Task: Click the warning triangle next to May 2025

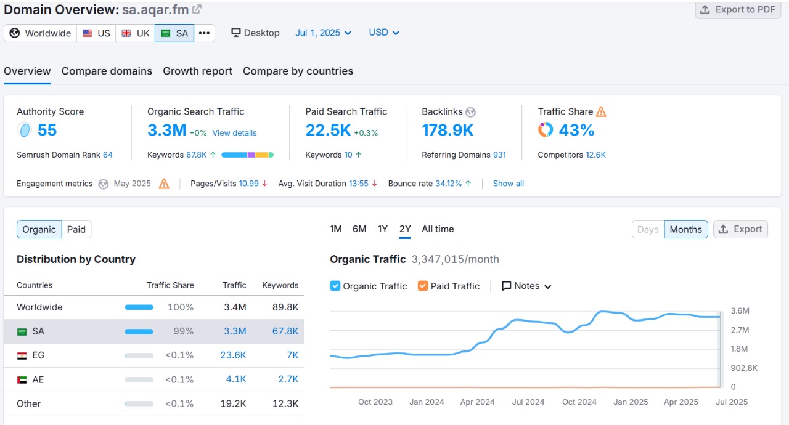Action: click(x=163, y=183)
